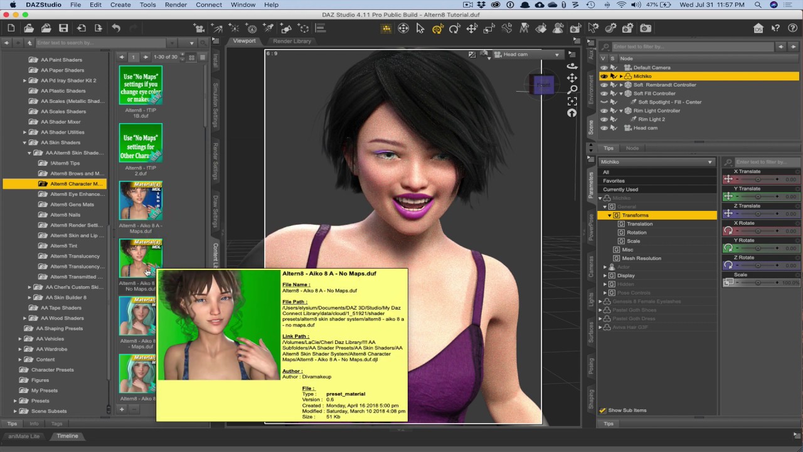Create a new point light icon
803x452 pixels.
235,28
